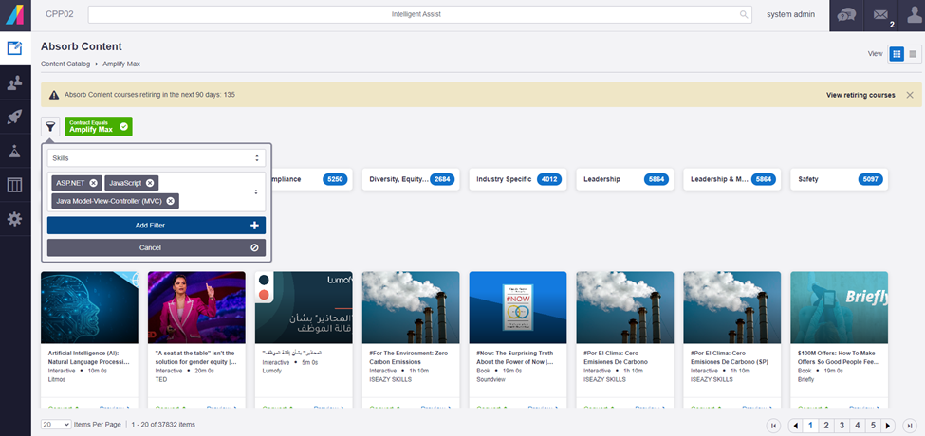
Task: Go to next page
Action: point(888,426)
